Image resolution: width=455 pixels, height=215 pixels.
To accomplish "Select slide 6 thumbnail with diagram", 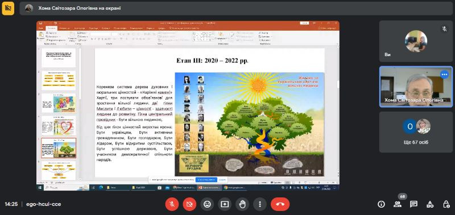I will pyautogui.click(x=59, y=171).
